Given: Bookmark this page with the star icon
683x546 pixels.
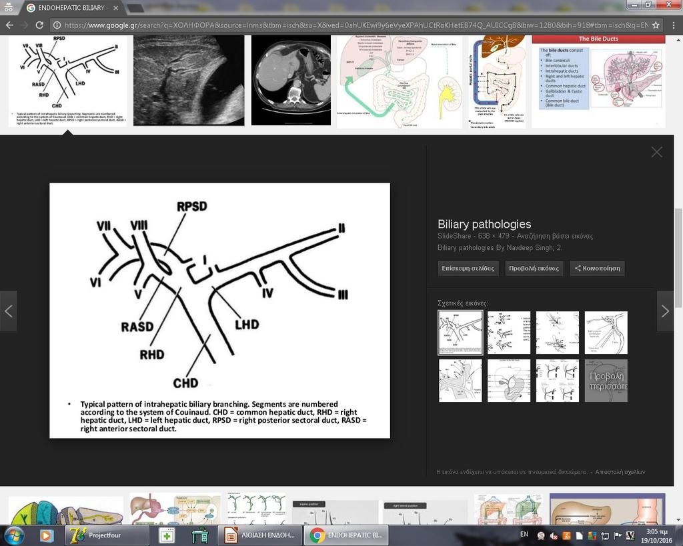Looking at the screenshot, I should coord(656,25).
